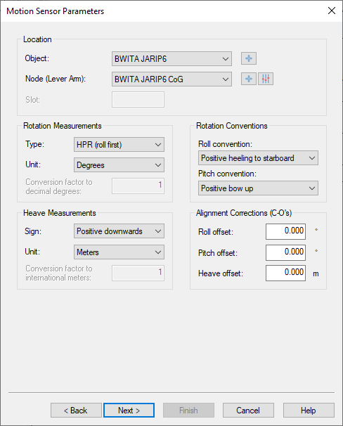Open the Object dropdown showing BWITA JARIP6

tap(171, 58)
